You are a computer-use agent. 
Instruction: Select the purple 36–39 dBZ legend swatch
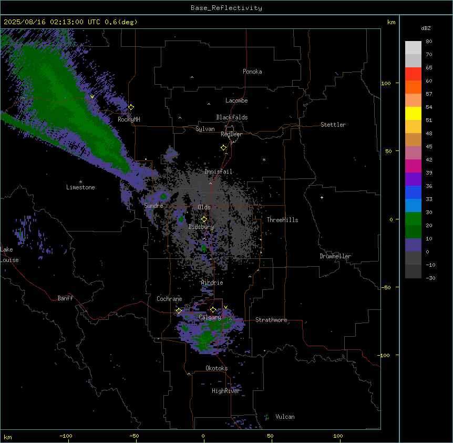(413, 179)
